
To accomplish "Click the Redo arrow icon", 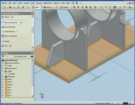I will [27, 7].
